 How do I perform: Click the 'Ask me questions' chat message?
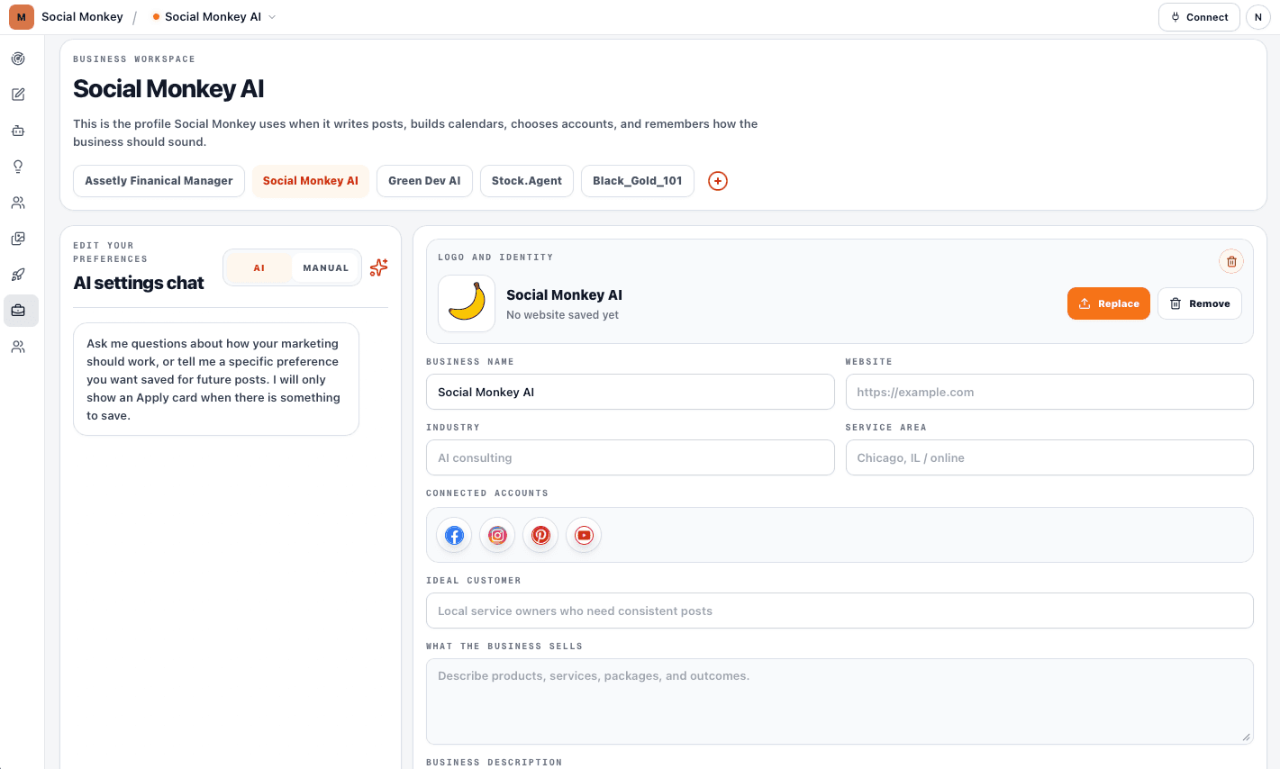(x=216, y=379)
